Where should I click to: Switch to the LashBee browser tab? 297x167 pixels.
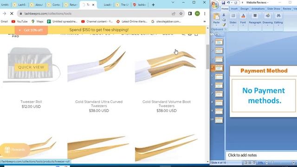[x=20, y=5]
